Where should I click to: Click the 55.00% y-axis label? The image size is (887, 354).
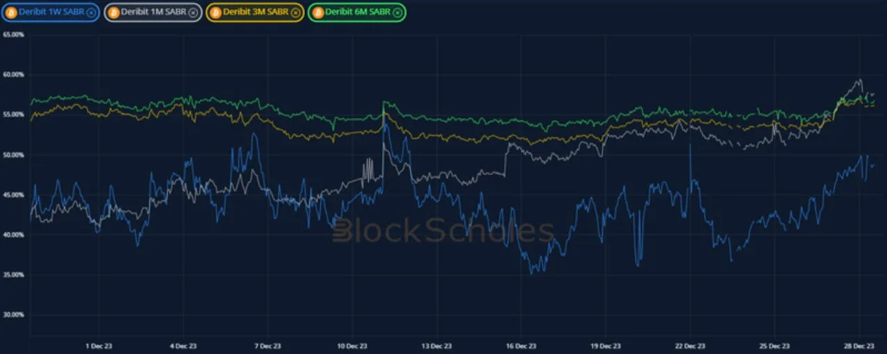(x=13, y=115)
